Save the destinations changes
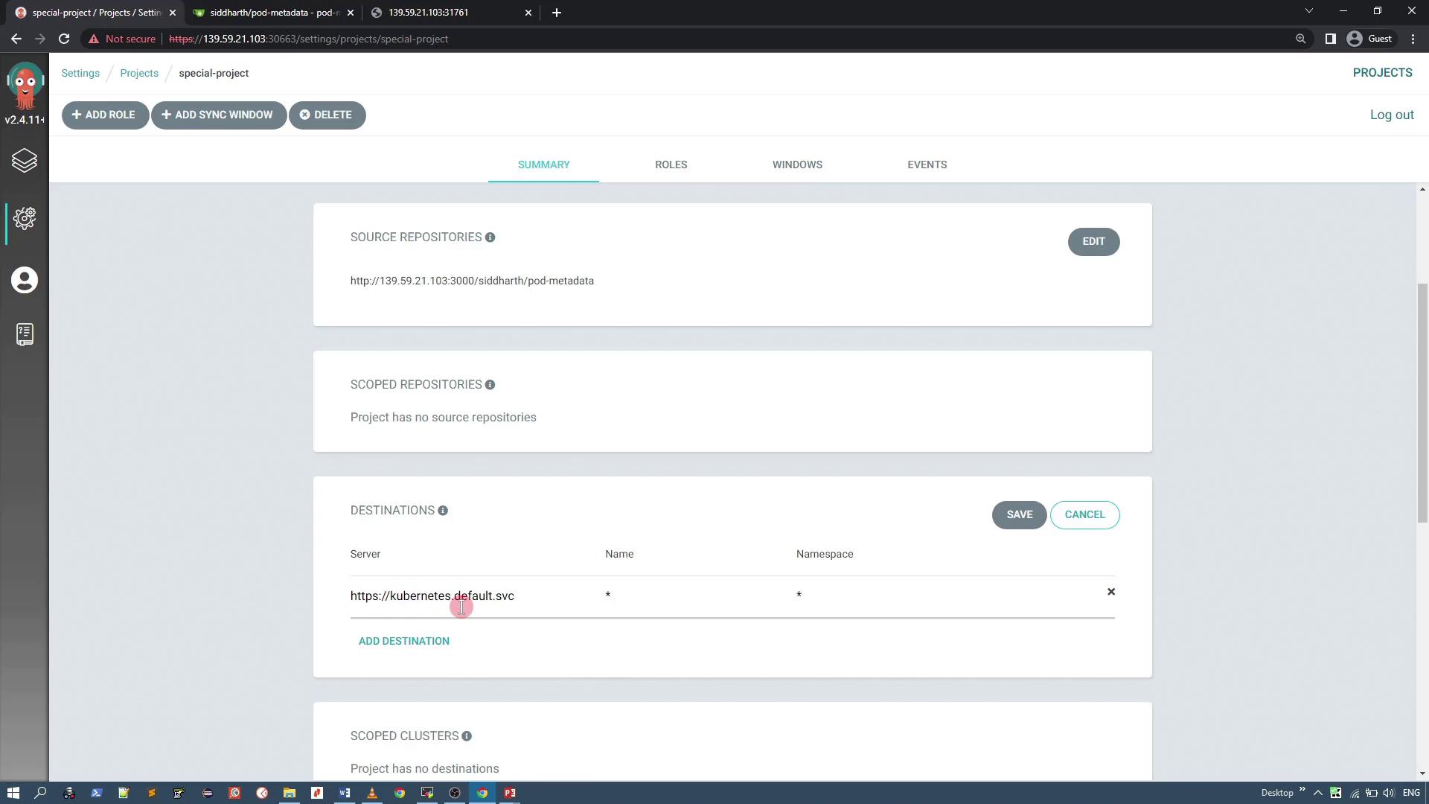The height and width of the screenshot is (804, 1429). pos(1019,515)
